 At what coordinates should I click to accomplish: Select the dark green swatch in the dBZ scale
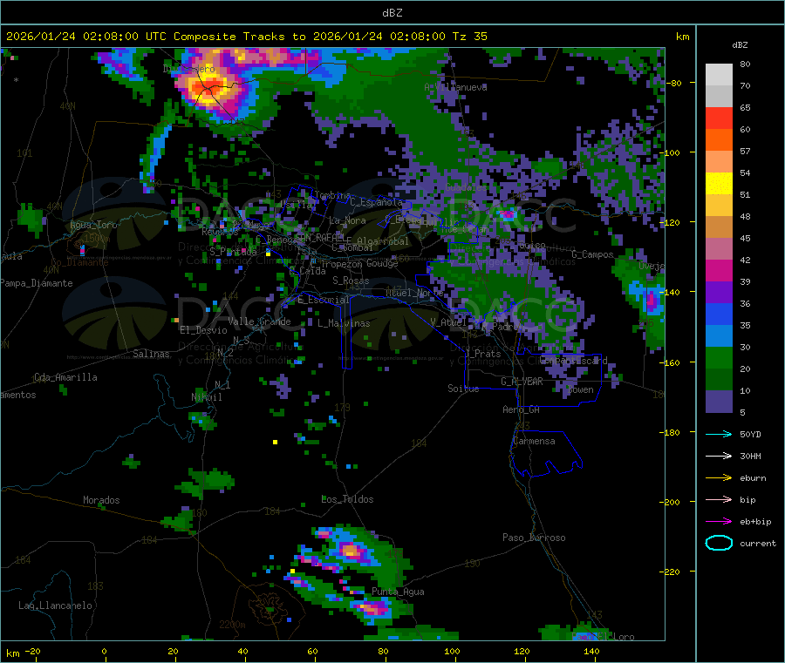[x=719, y=380]
